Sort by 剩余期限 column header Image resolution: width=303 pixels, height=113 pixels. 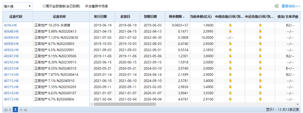click(x=175, y=17)
